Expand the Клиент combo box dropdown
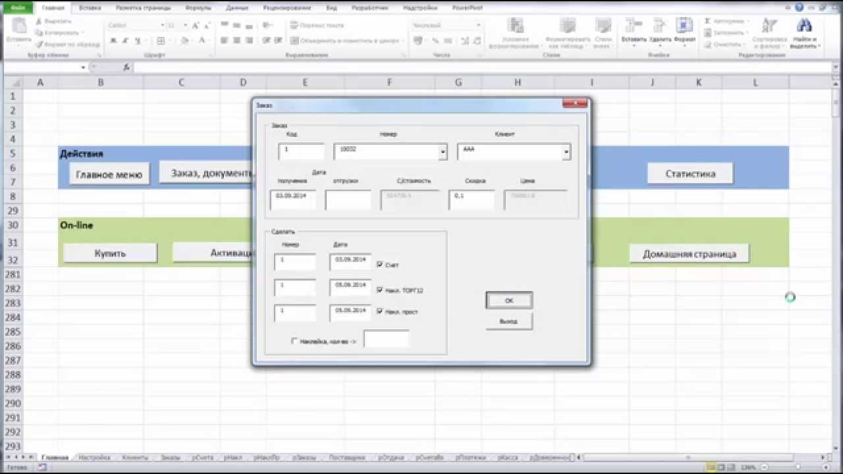This screenshot has width=843, height=474. point(566,152)
